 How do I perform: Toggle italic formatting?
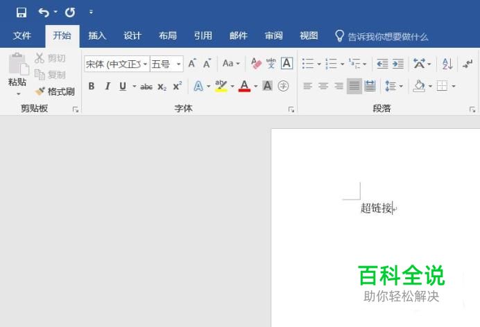(x=107, y=86)
